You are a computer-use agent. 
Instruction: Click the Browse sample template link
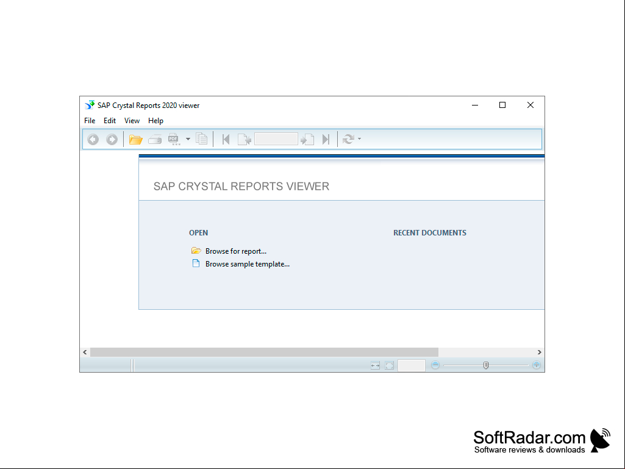click(248, 264)
